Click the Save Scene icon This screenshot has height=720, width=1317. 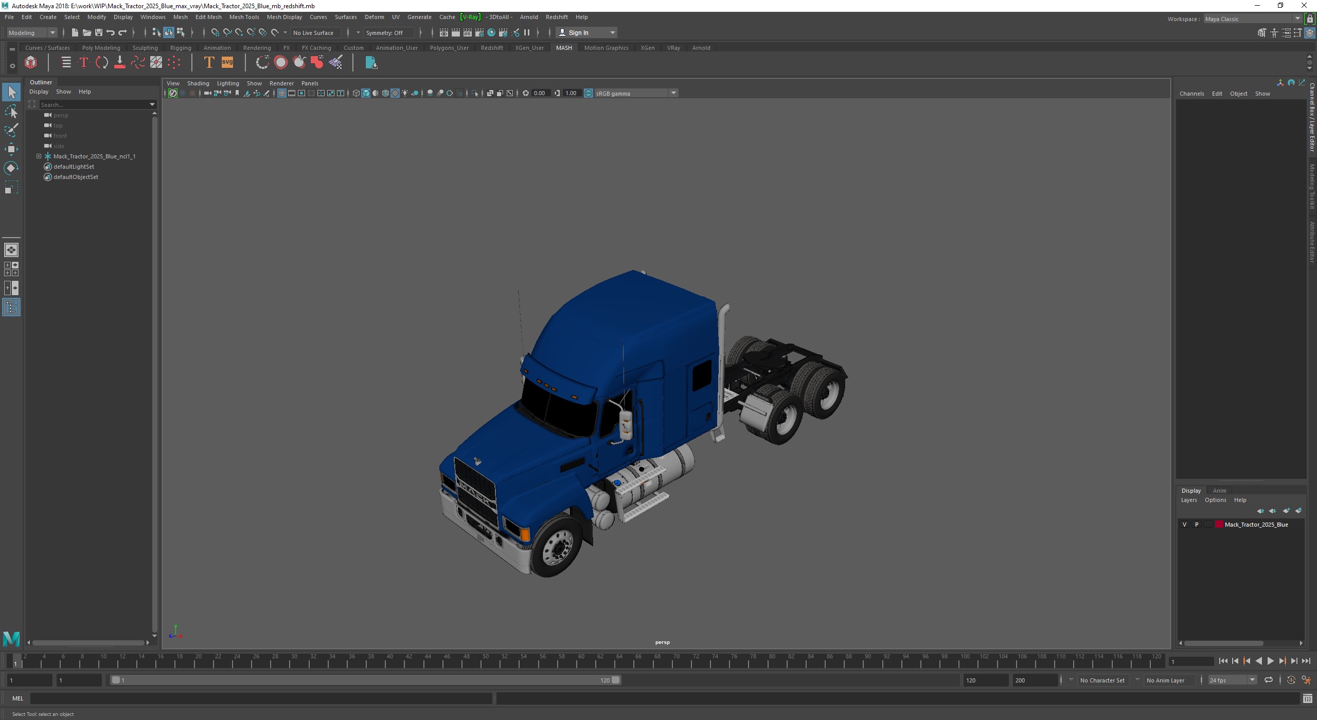[x=98, y=32]
